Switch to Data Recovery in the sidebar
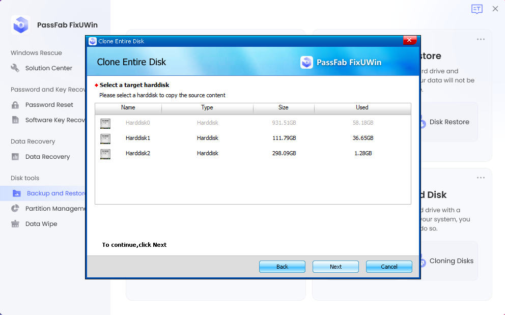This screenshot has height=315, width=505. (x=47, y=157)
